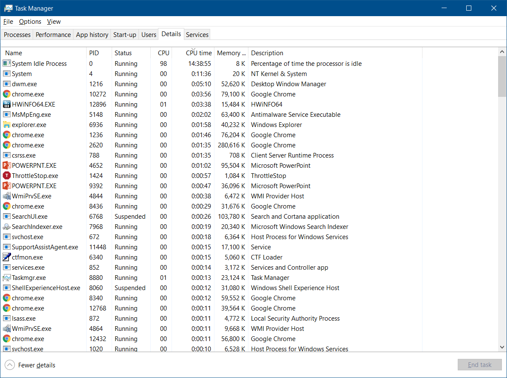Collapse with Fewer details button
Image resolution: width=507 pixels, height=378 pixels.
pos(30,365)
